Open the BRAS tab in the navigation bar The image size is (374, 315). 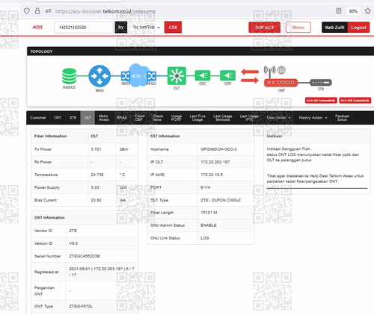[x=122, y=118]
